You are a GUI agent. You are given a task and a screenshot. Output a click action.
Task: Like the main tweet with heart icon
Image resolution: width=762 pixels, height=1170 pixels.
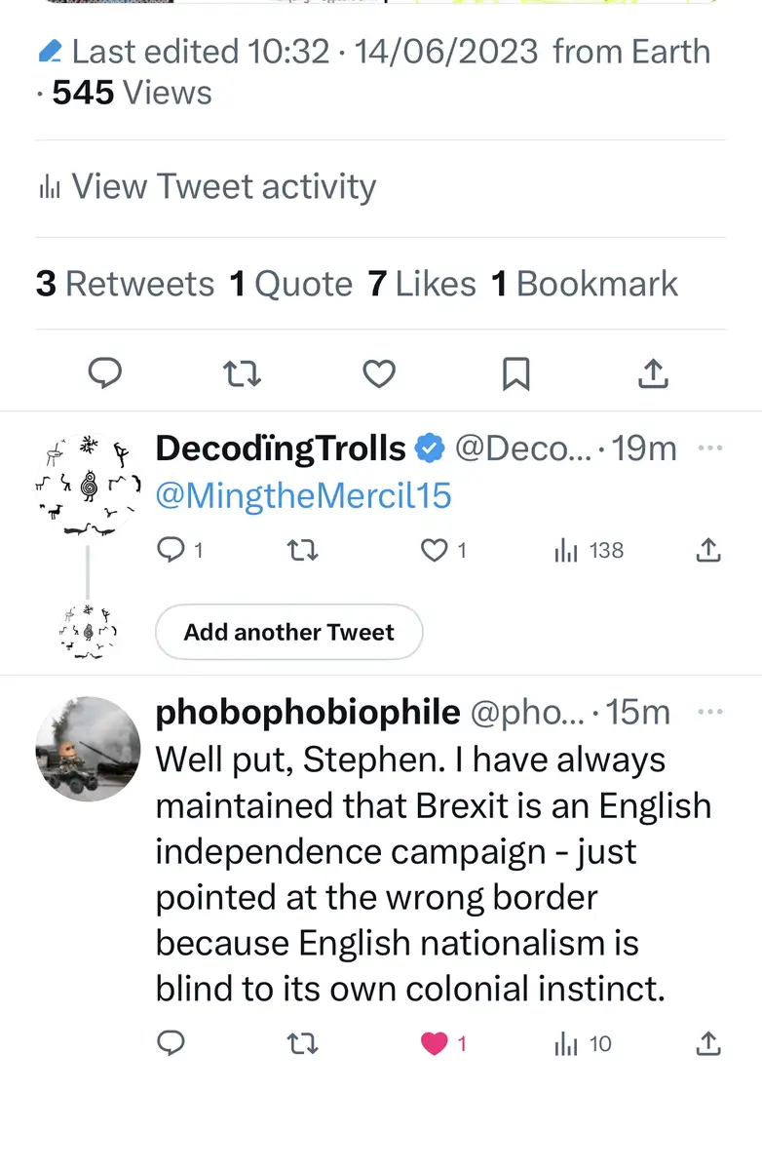(x=379, y=373)
